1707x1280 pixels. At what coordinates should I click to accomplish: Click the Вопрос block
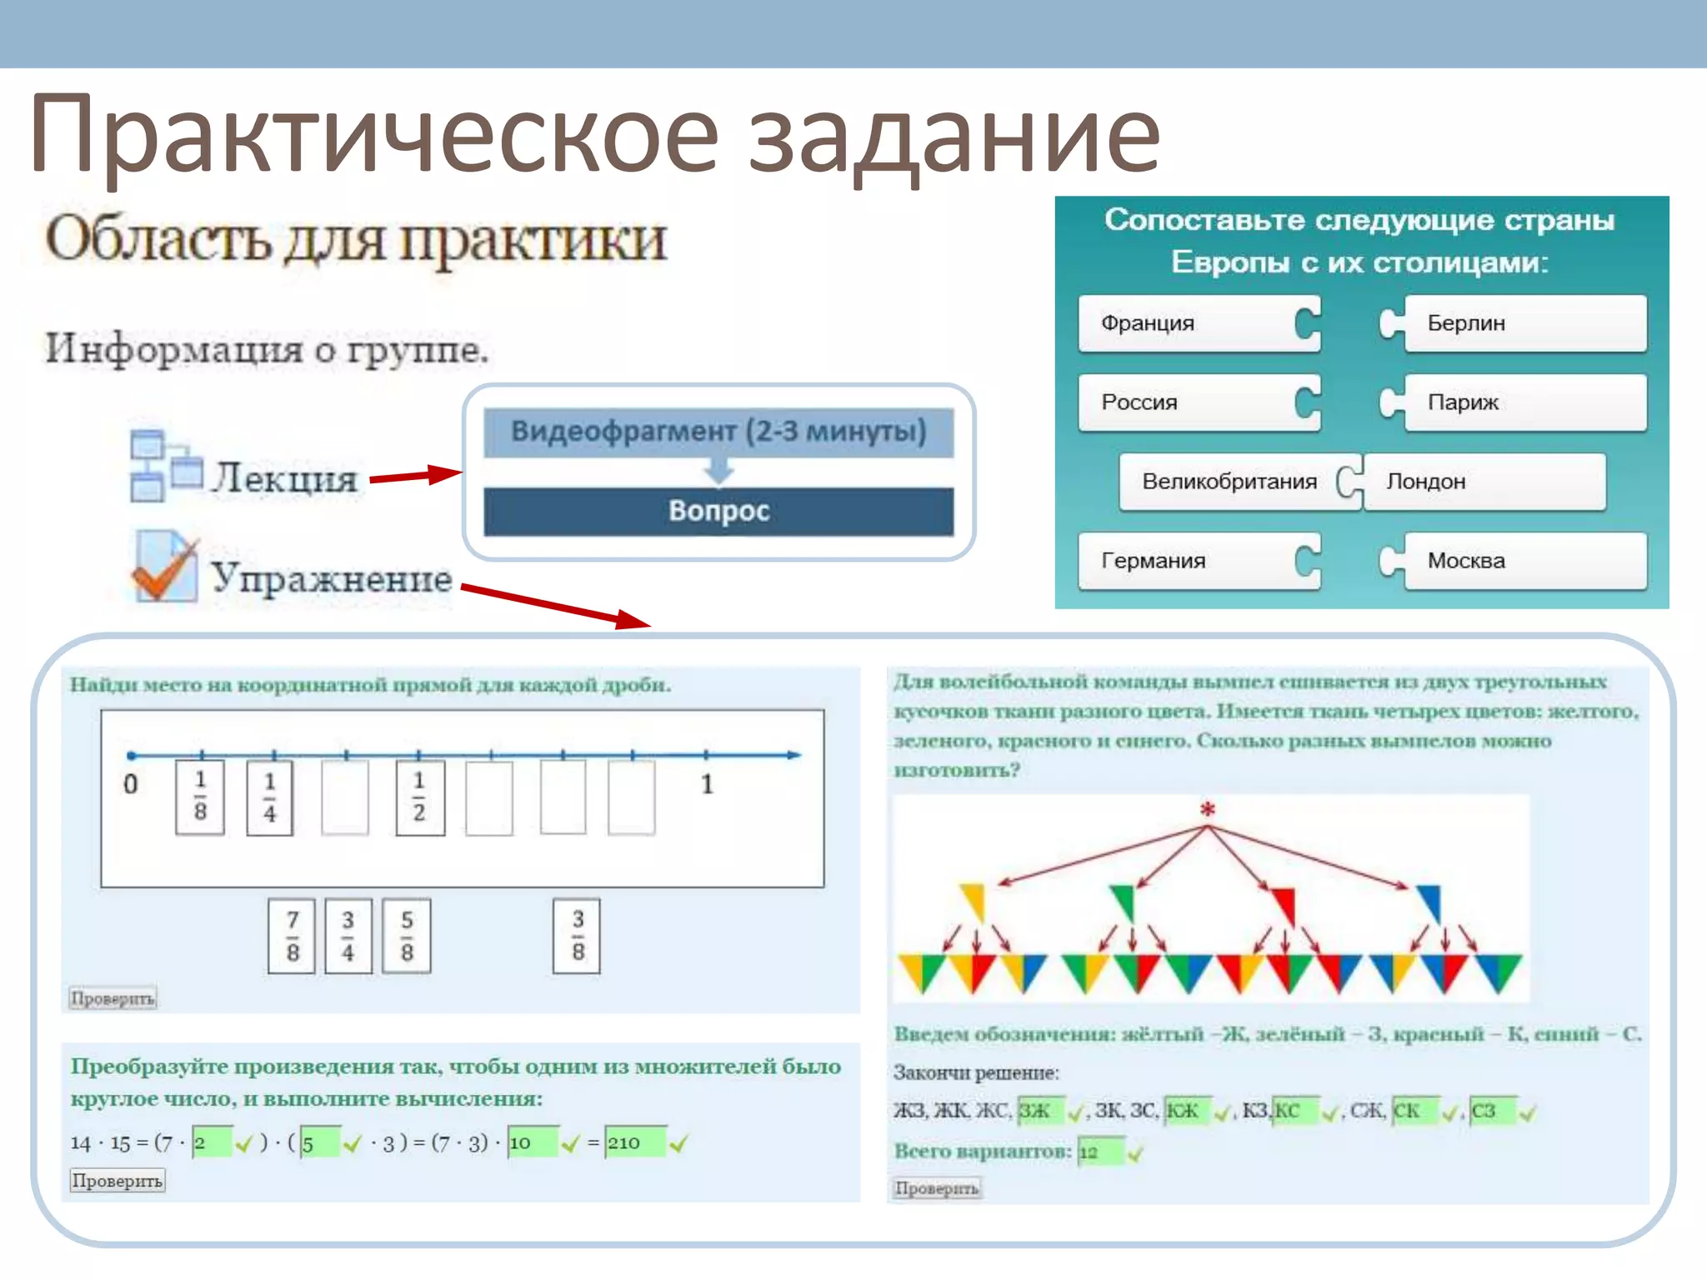click(x=718, y=511)
